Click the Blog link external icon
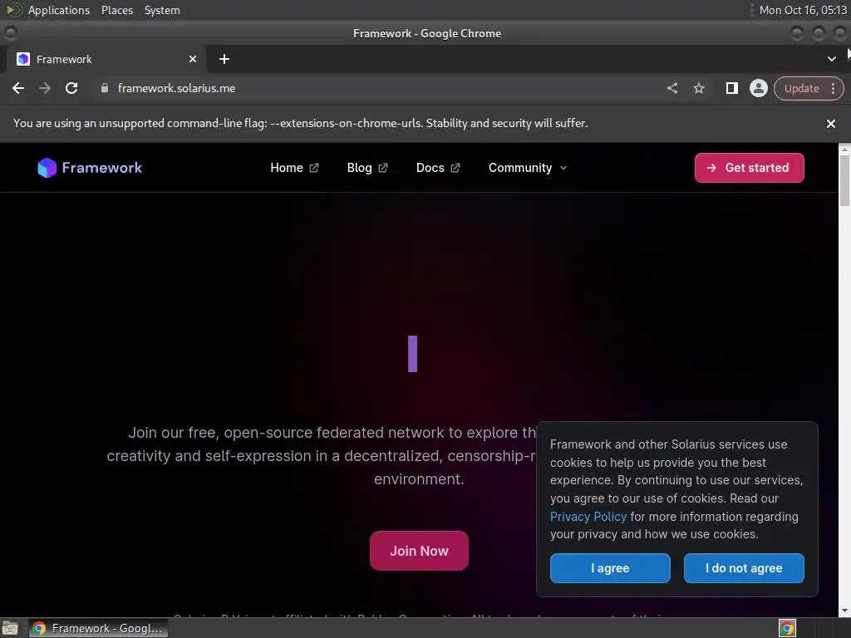 point(382,168)
